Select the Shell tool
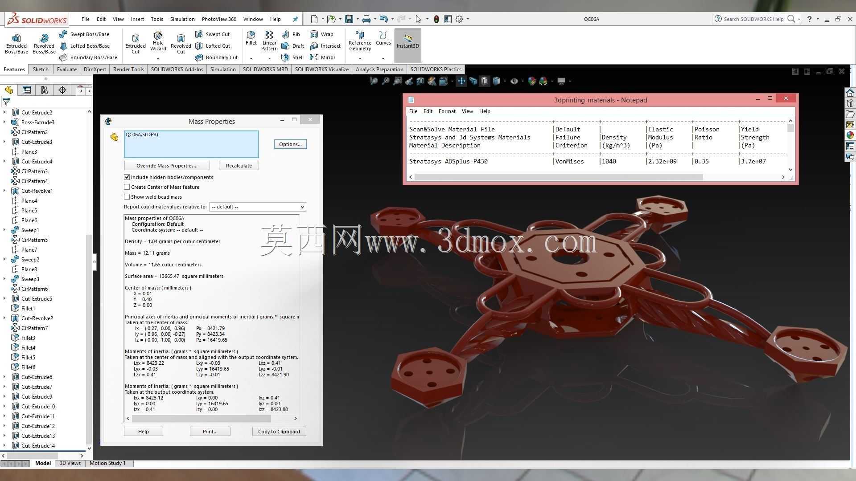Screen dimensions: 856x481 click(292, 57)
